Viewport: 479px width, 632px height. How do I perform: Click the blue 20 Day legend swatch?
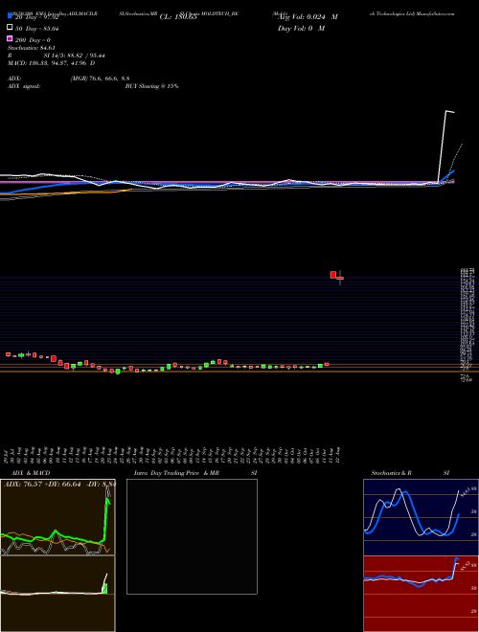click(10, 15)
